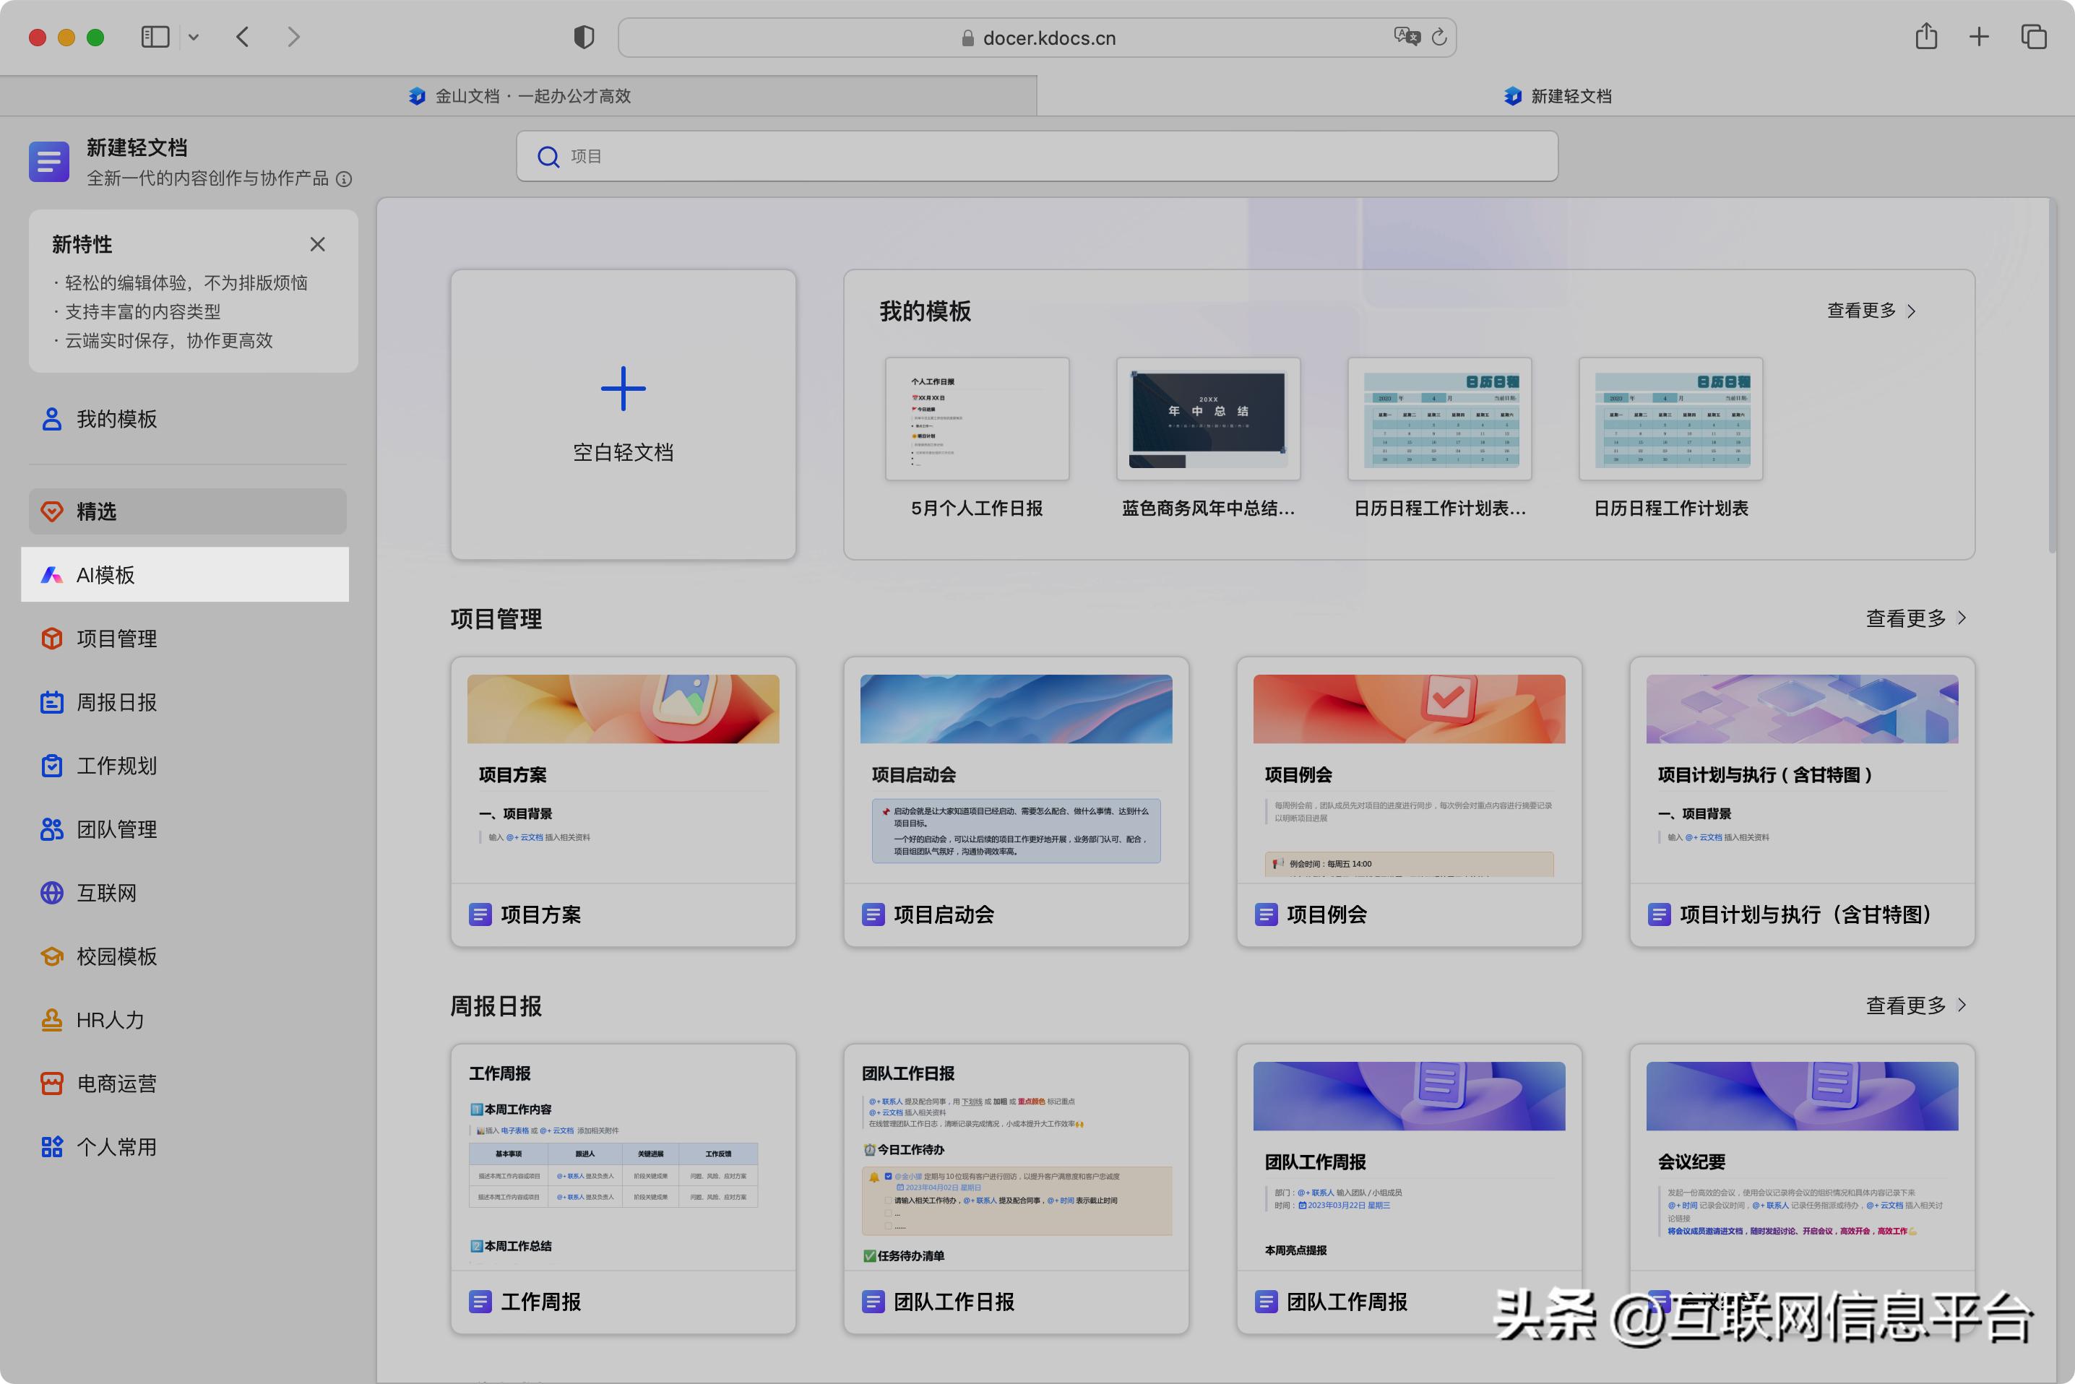The width and height of the screenshot is (2075, 1384).
Task: Open the Safari tab overview dropdown arrow
Action: coord(195,37)
